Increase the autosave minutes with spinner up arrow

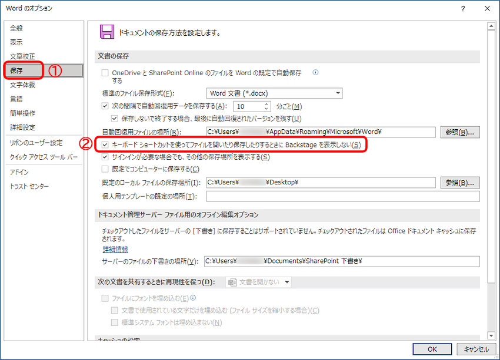pos(266,104)
